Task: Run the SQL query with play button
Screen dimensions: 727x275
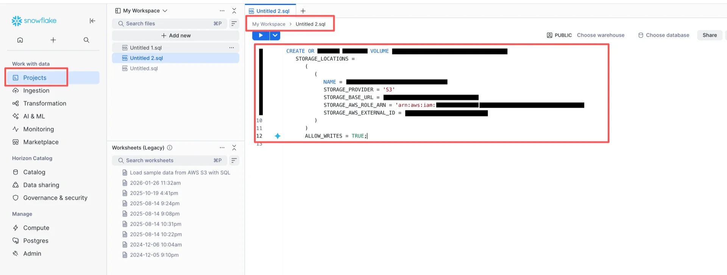Action: pyautogui.click(x=261, y=36)
